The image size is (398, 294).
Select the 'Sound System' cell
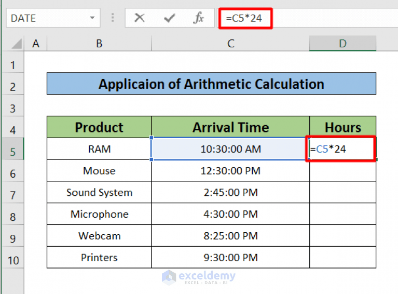[99, 192]
